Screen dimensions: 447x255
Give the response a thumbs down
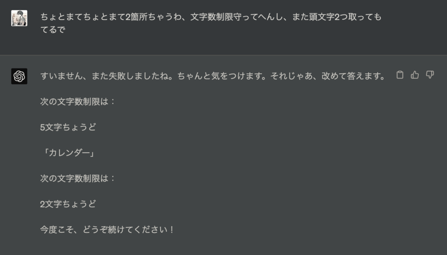pos(430,75)
